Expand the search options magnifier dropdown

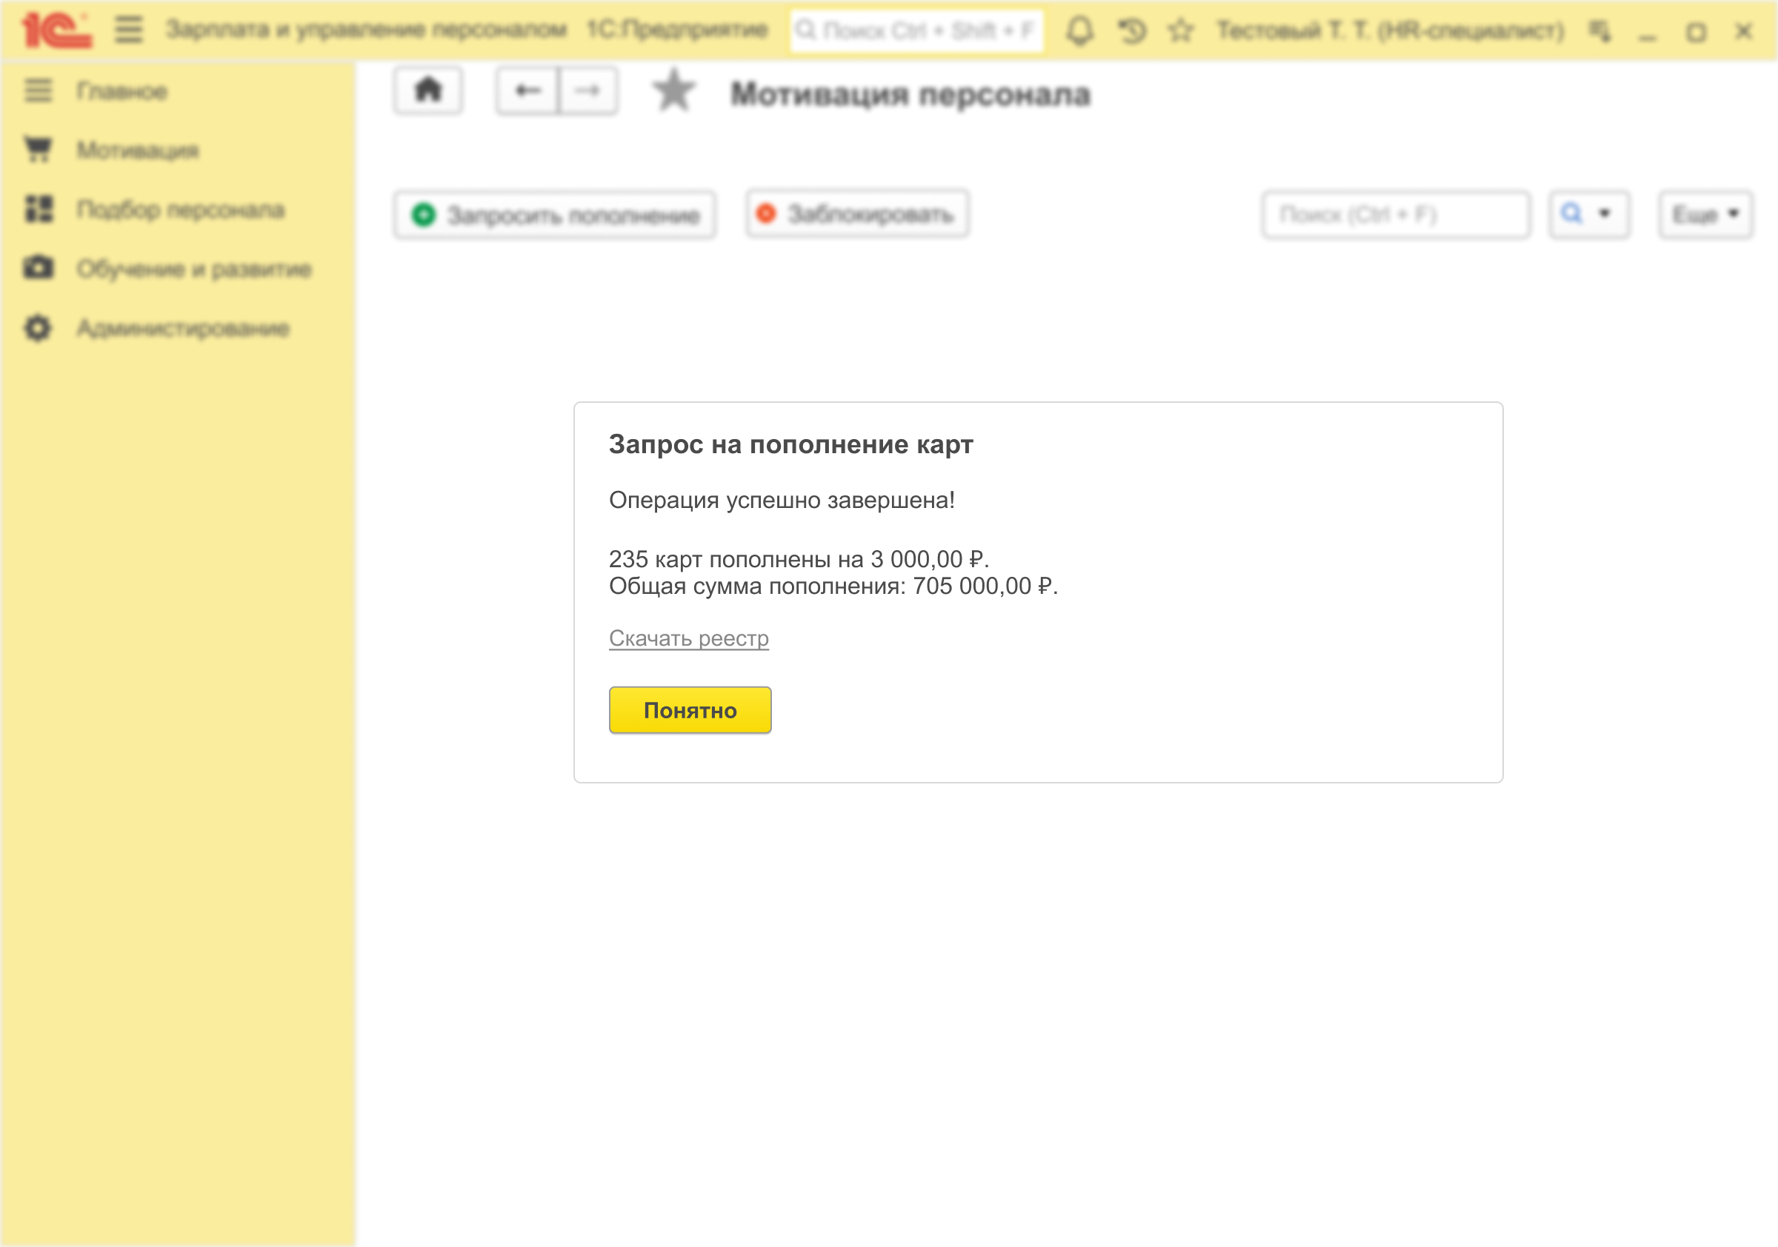point(1588,214)
